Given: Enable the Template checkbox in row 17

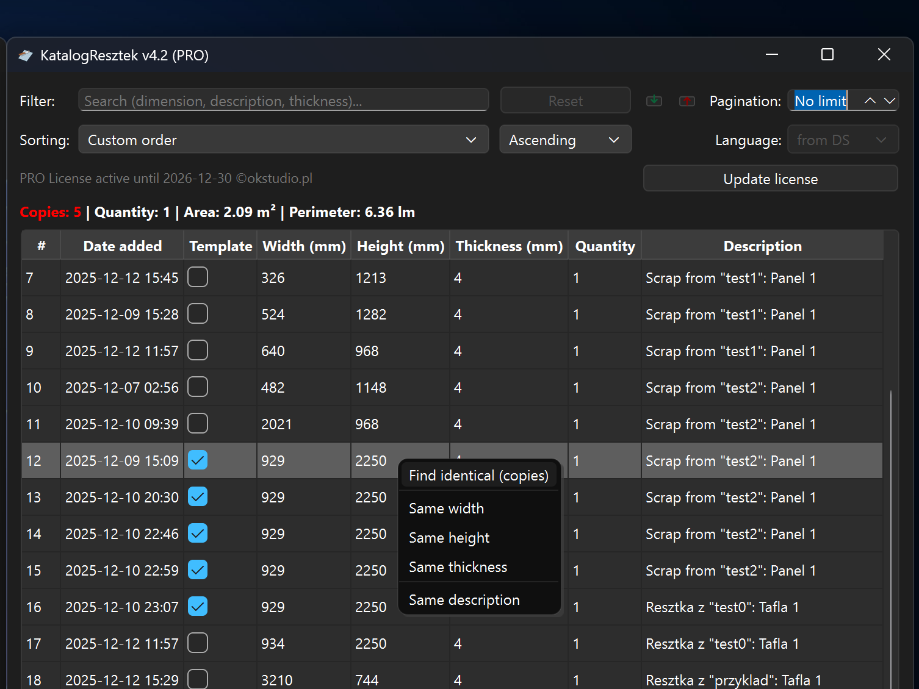Looking at the screenshot, I should (198, 643).
